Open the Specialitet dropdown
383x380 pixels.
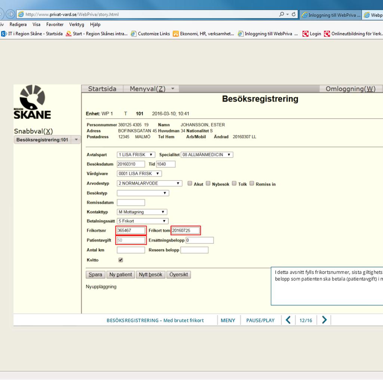207,155
